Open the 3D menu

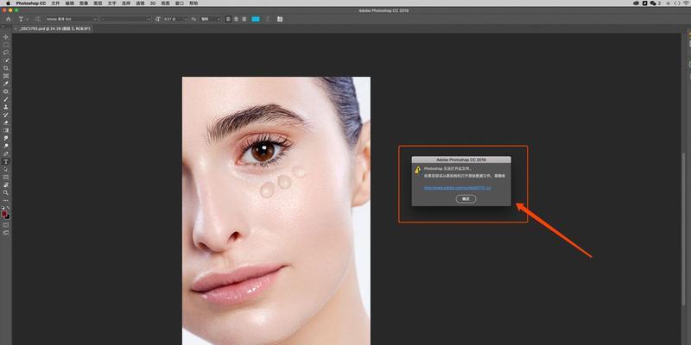click(x=153, y=3)
